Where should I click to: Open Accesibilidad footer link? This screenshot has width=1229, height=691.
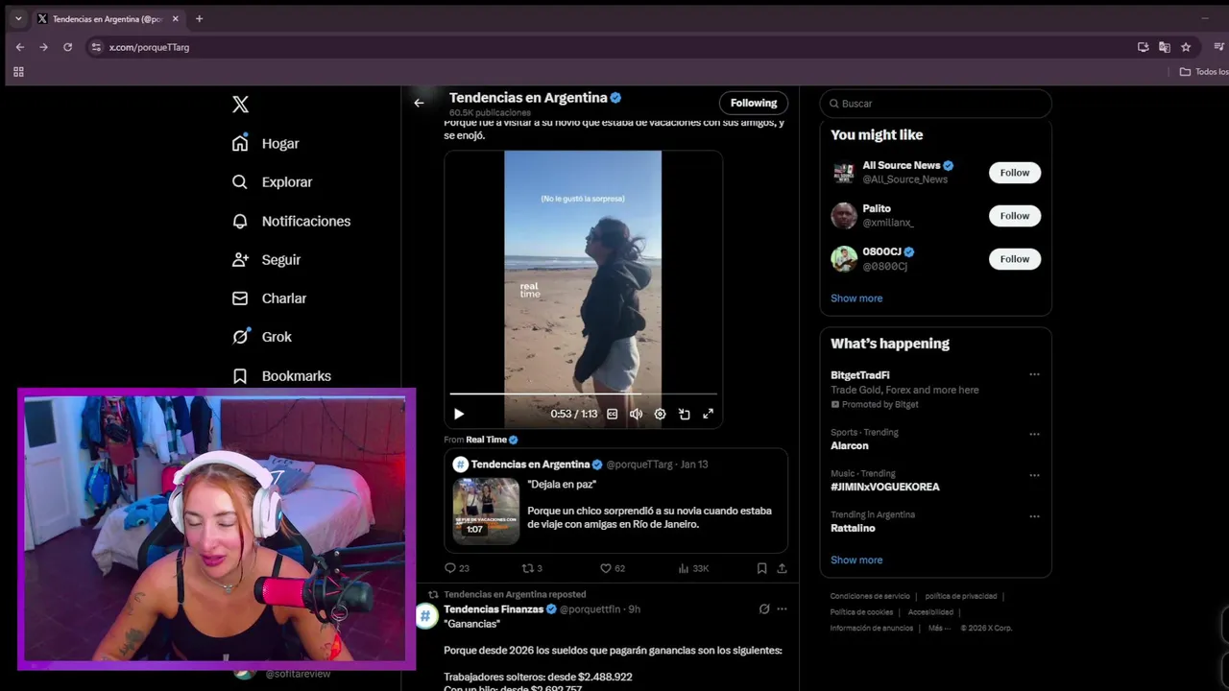point(930,612)
